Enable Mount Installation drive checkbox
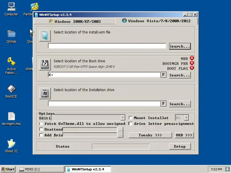The image size is (231, 173). 131,118
